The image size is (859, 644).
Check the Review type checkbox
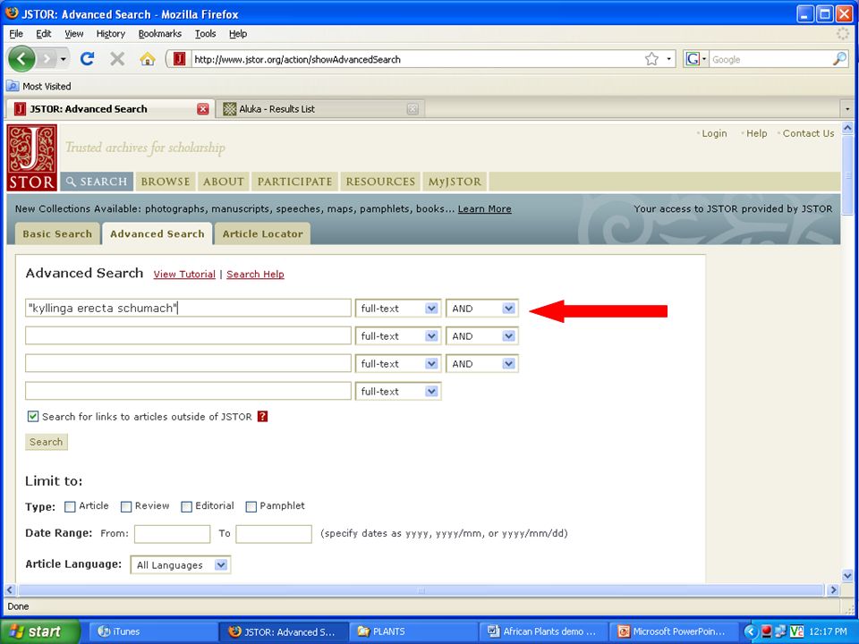[x=126, y=506]
